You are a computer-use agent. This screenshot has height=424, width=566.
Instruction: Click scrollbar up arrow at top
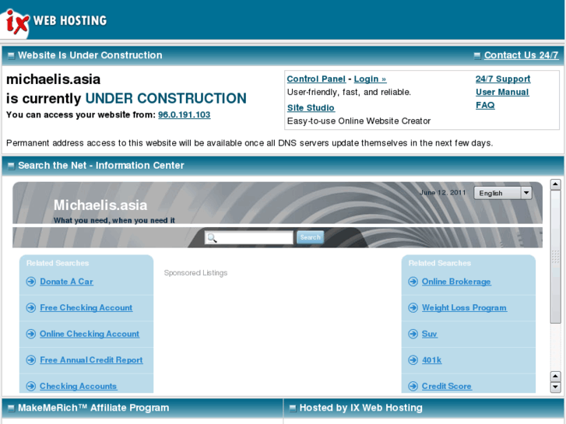click(555, 184)
